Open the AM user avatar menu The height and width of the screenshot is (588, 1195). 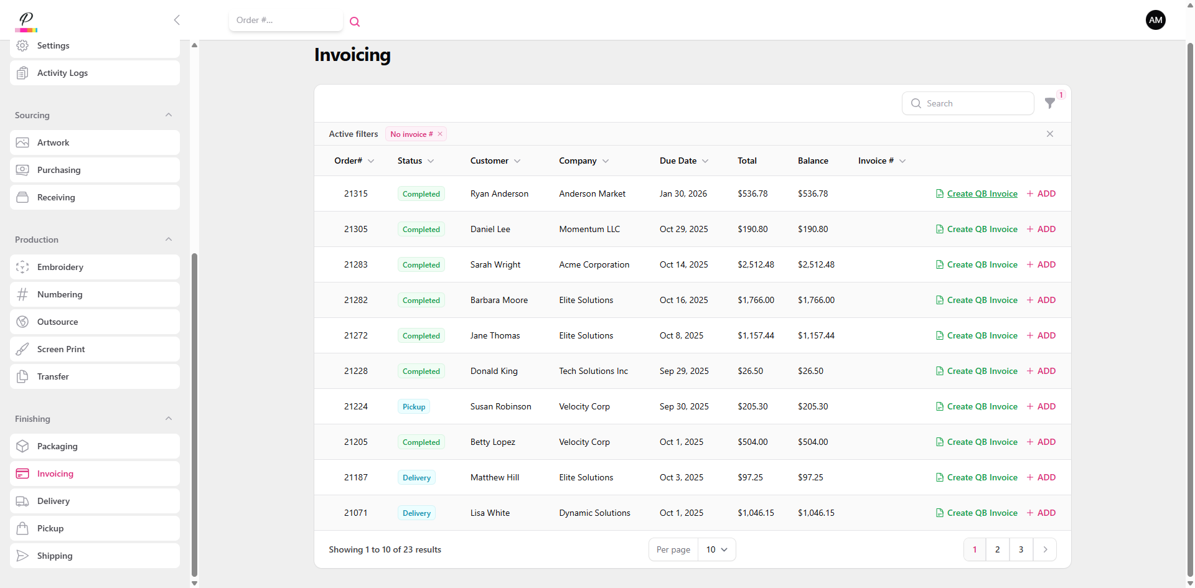tap(1155, 20)
